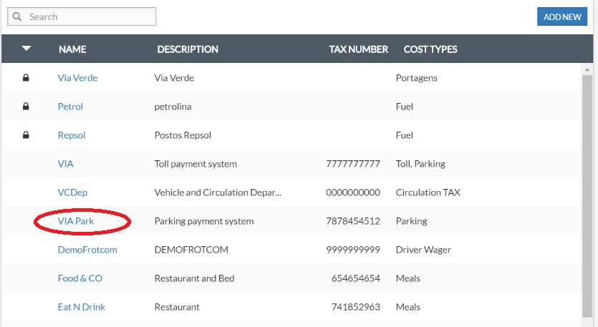The width and height of the screenshot is (598, 327).
Task: Expand the dropdown arrow in table header
Action: 26,49
